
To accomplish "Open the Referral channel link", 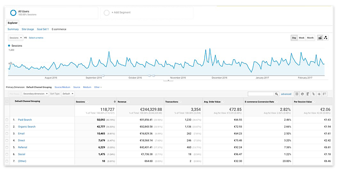I will pos(23,148).
